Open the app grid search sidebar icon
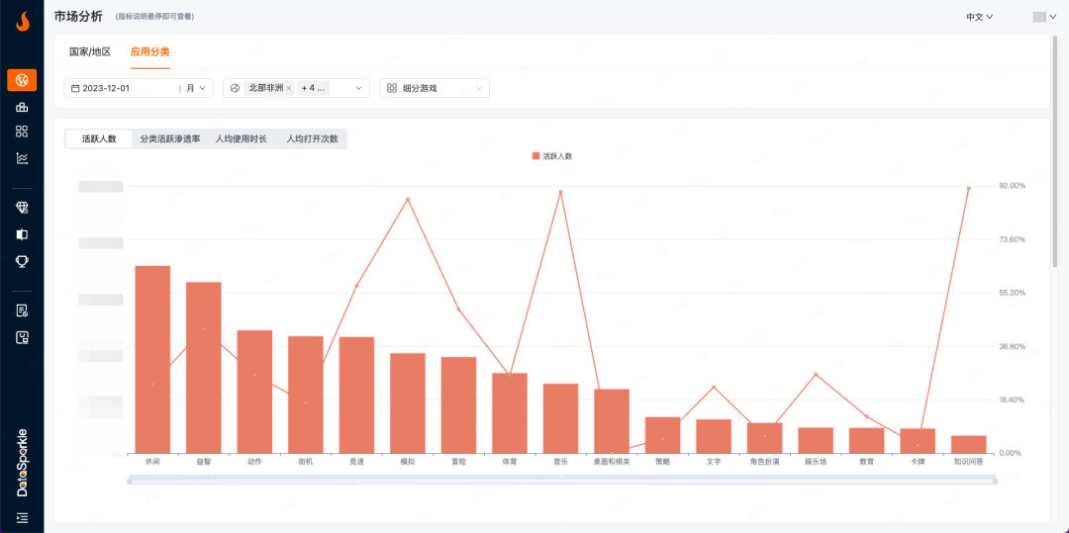The image size is (1069, 533). pyautogui.click(x=22, y=132)
